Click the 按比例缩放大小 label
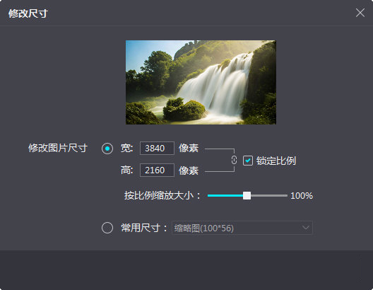Screen dimensions: 373x290 point(162,196)
